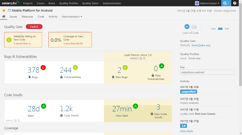The height and width of the screenshot is (135, 242).
Task: Click the lock icon next to Vulnerabilities
Action: 61,77
